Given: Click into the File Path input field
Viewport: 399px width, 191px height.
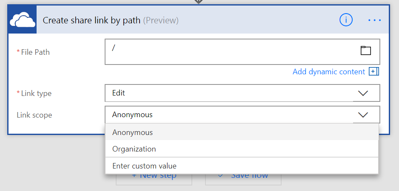Looking at the screenshot, I should click(230, 52).
